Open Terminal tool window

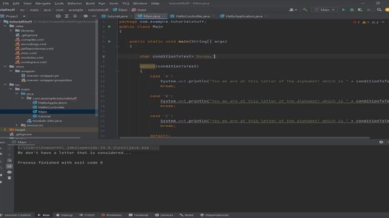pyautogui.click(x=139, y=215)
